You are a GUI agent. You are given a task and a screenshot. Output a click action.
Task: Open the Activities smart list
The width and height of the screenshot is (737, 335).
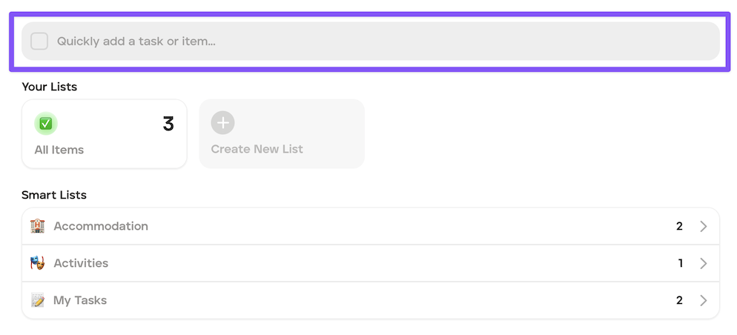click(x=371, y=263)
